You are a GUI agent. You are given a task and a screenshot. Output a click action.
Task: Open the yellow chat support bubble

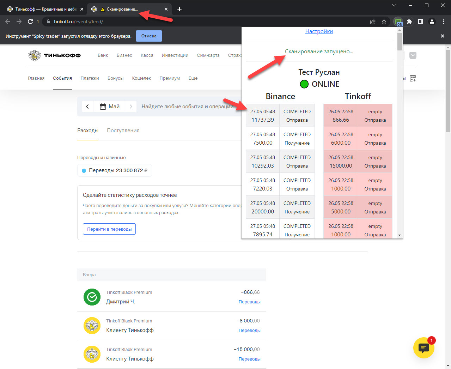tap(423, 348)
